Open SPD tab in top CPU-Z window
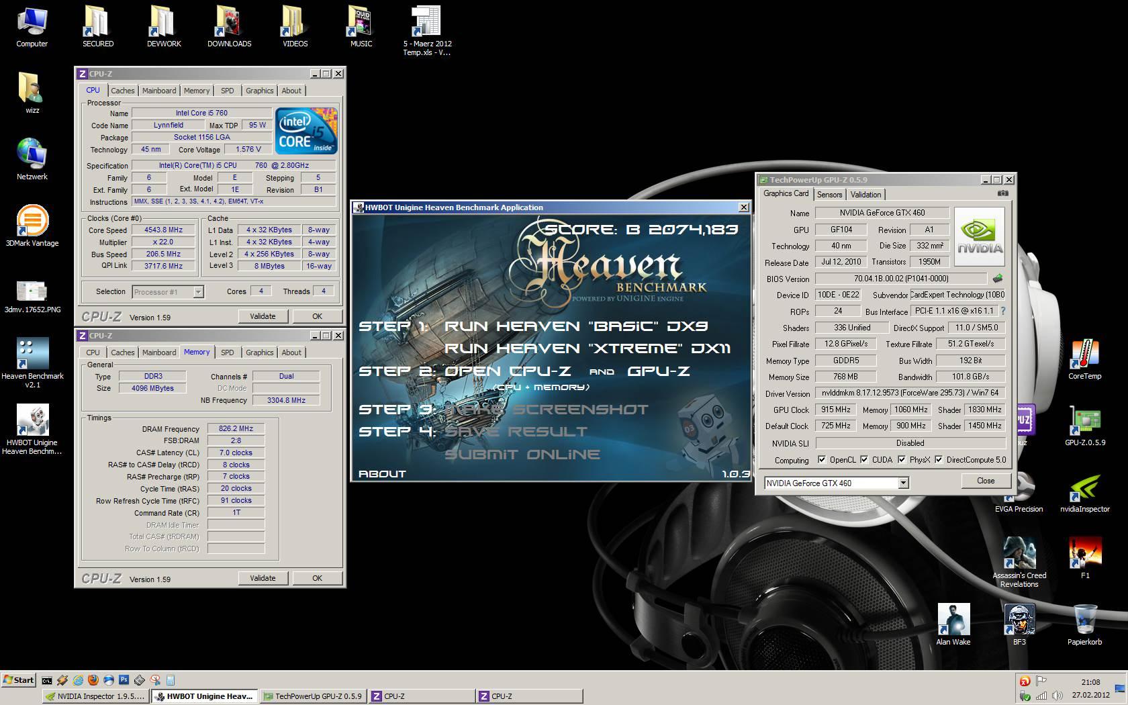The width and height of the screenshot is (1128, 705). (228, 91)
